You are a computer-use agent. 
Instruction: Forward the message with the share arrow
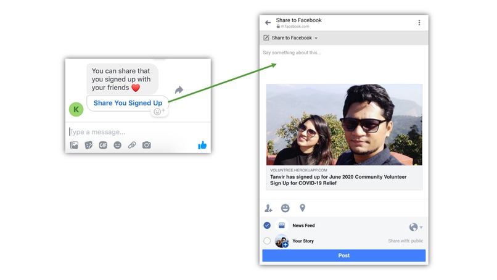[179, 90]
